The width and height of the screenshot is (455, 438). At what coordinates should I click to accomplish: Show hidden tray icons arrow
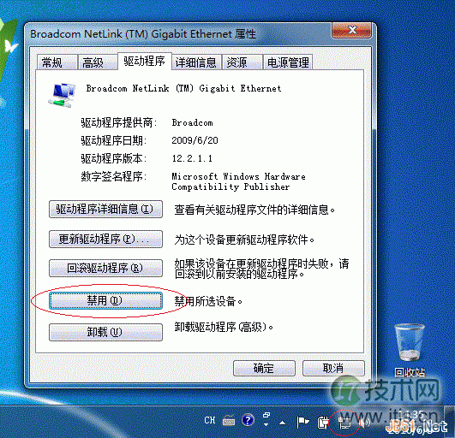click(x=282, y=423)
